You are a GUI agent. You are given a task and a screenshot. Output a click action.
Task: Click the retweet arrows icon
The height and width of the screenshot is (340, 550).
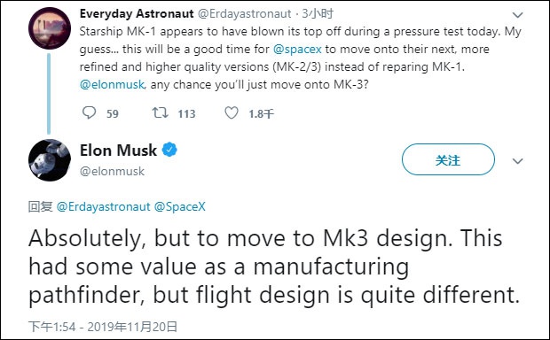[x=160, y=112]
